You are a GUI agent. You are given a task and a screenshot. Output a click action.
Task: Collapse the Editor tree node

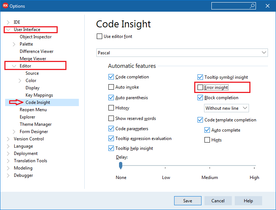(14, 66)
